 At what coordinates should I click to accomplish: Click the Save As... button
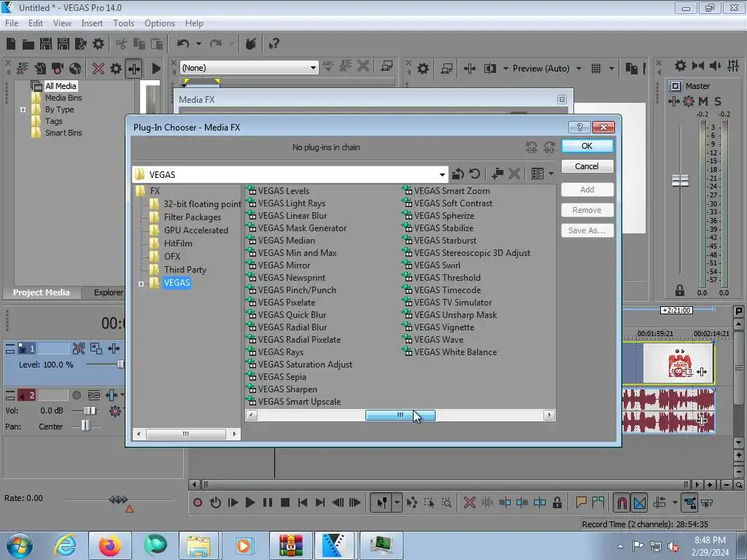[587, 230]
